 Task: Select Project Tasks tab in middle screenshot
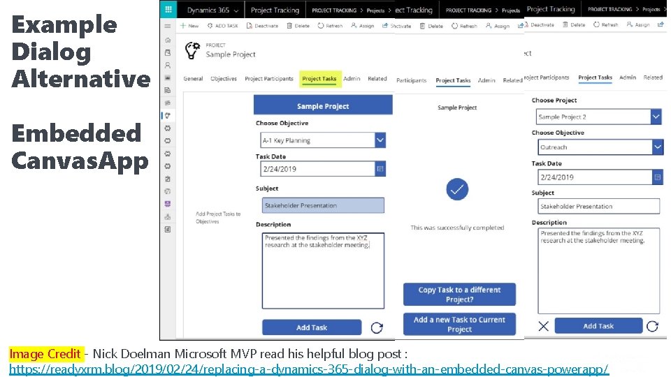coord(453,80)
